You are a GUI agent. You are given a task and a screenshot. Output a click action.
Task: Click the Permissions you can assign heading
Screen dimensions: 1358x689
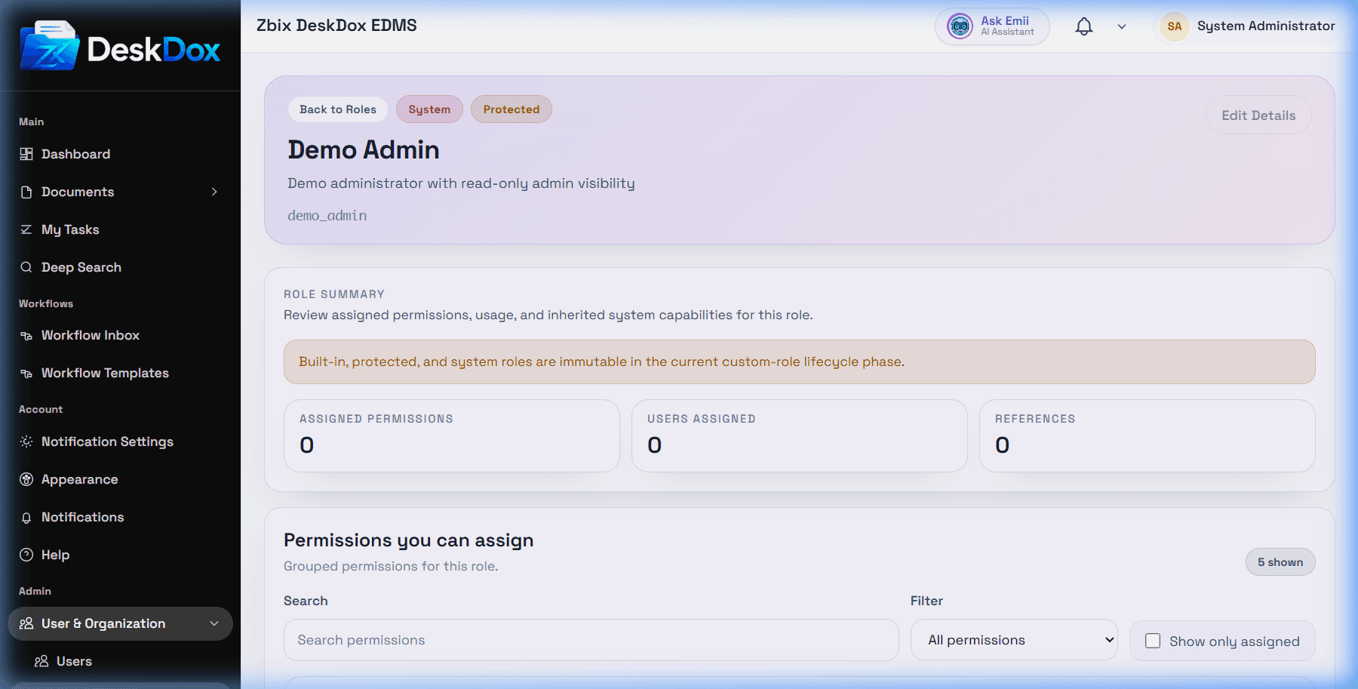click(409, 540)
